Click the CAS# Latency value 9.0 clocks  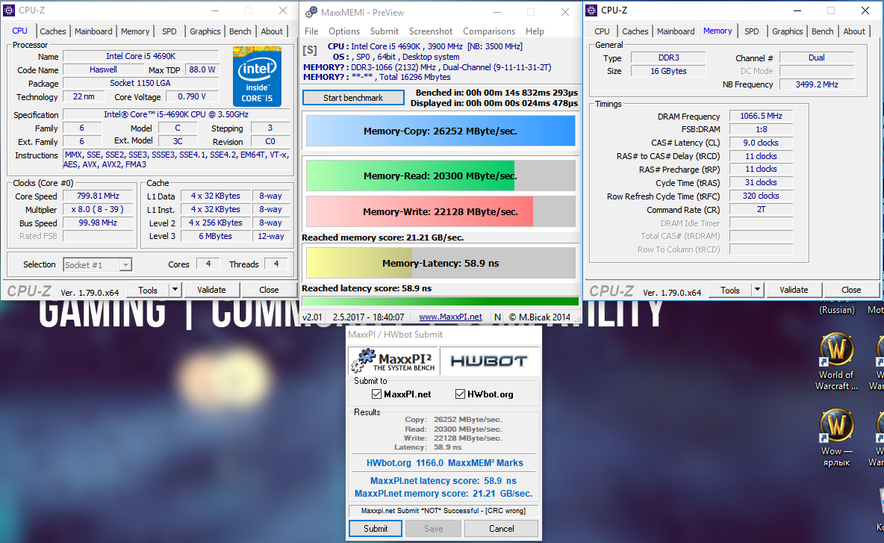761,143
